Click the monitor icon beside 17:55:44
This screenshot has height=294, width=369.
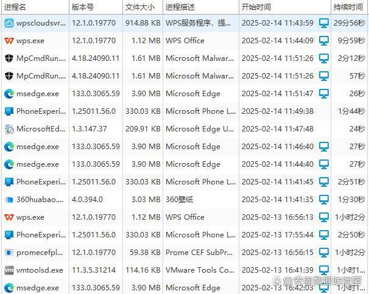pyautogui.click(x=324, y=235)
